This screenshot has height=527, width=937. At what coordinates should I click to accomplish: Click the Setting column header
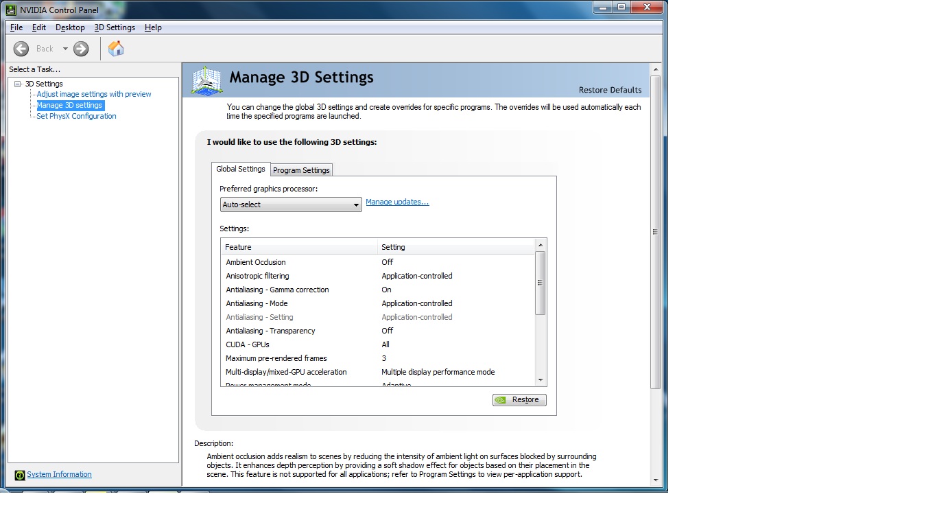tap(455, 247)
